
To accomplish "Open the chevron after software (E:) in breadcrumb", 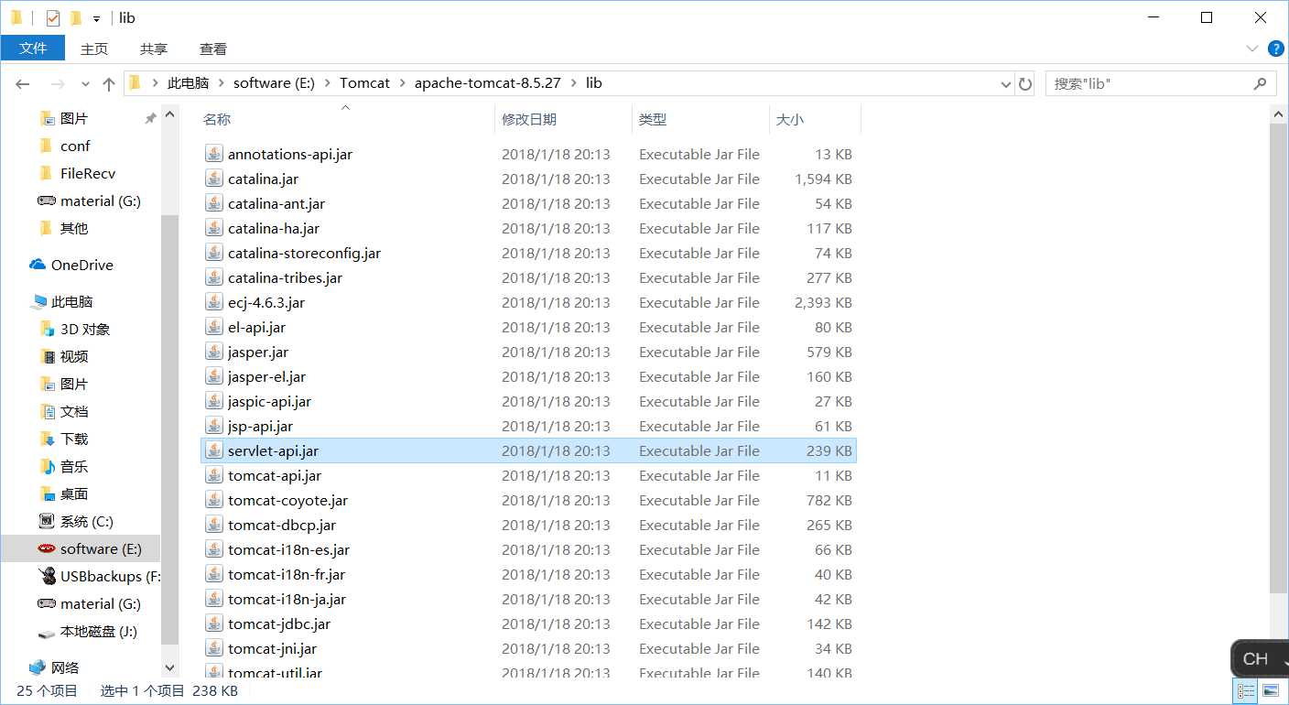I will click(327, 83).
